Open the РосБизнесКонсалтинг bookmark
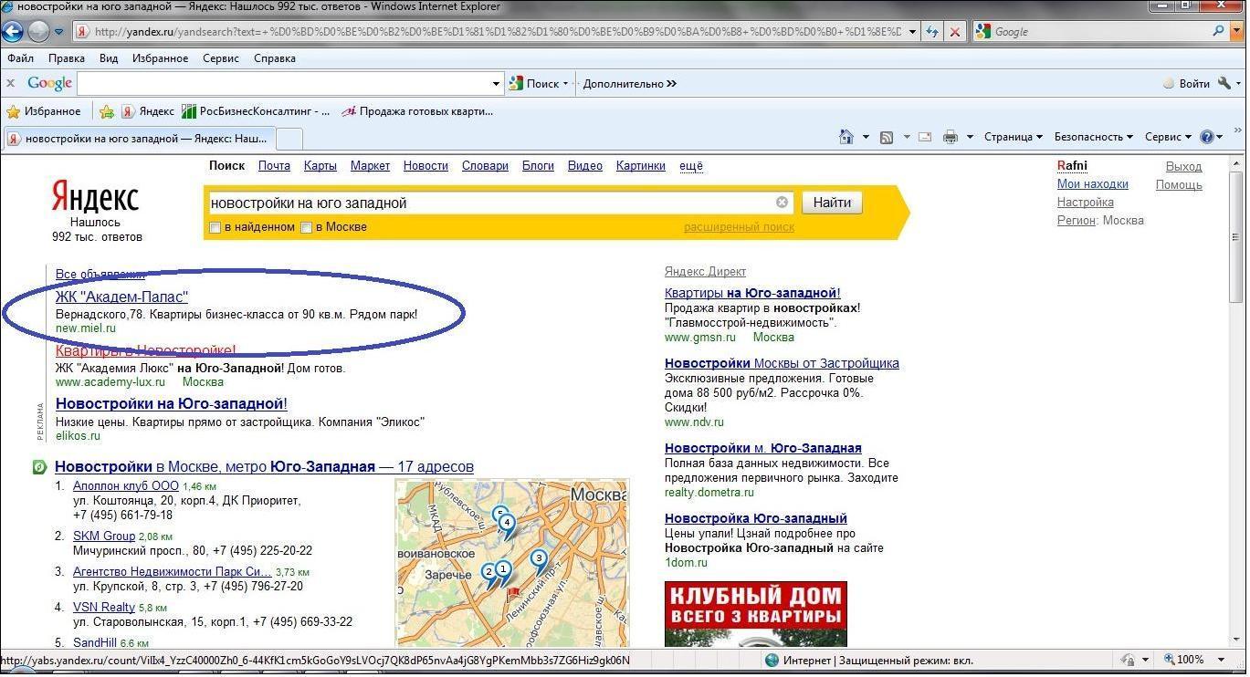 tap(257, 111)
